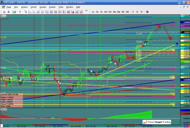Switch chart to Daily (D) timeframe
The height and width of the screenshot is (128, 190).
pos(133,12)
